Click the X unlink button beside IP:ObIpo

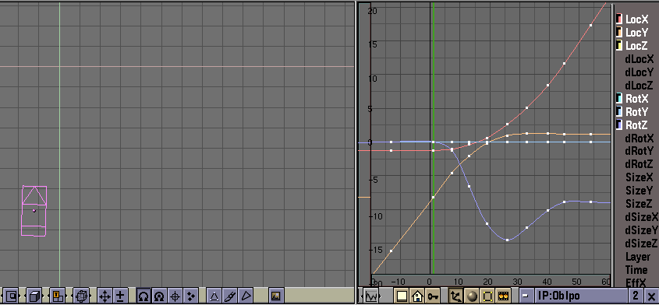coord(650,296)
